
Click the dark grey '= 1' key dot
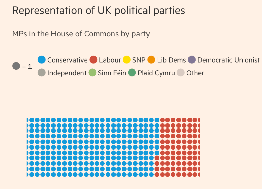pos(16,66)
